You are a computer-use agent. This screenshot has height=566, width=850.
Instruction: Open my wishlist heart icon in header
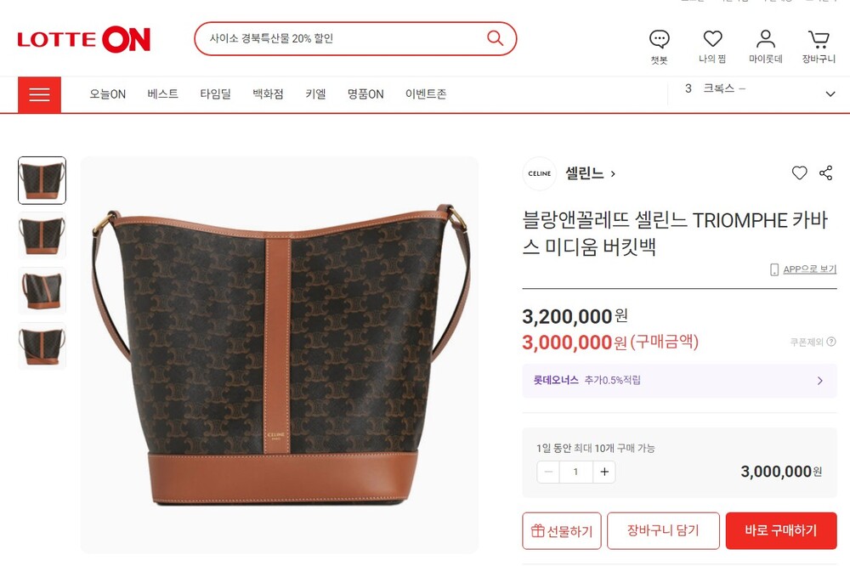tap(712, 38)
